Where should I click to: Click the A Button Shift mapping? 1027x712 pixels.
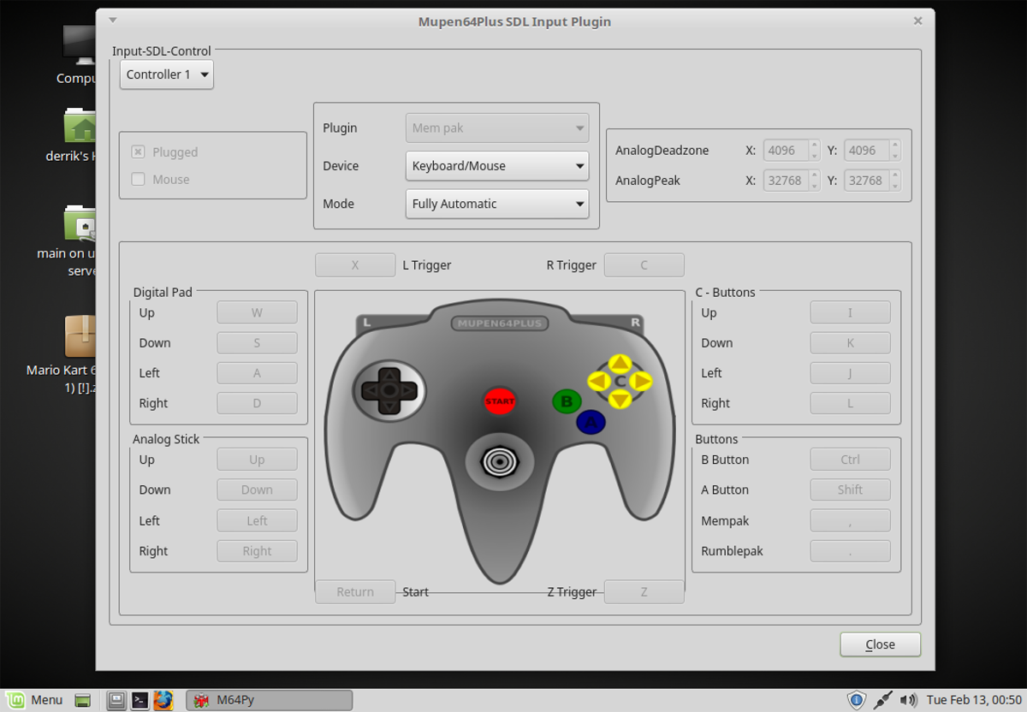pyautogui.click(x=850, y=489)
